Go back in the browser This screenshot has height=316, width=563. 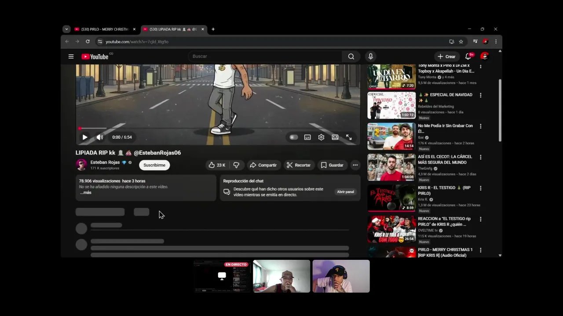[x=67, y=42]
